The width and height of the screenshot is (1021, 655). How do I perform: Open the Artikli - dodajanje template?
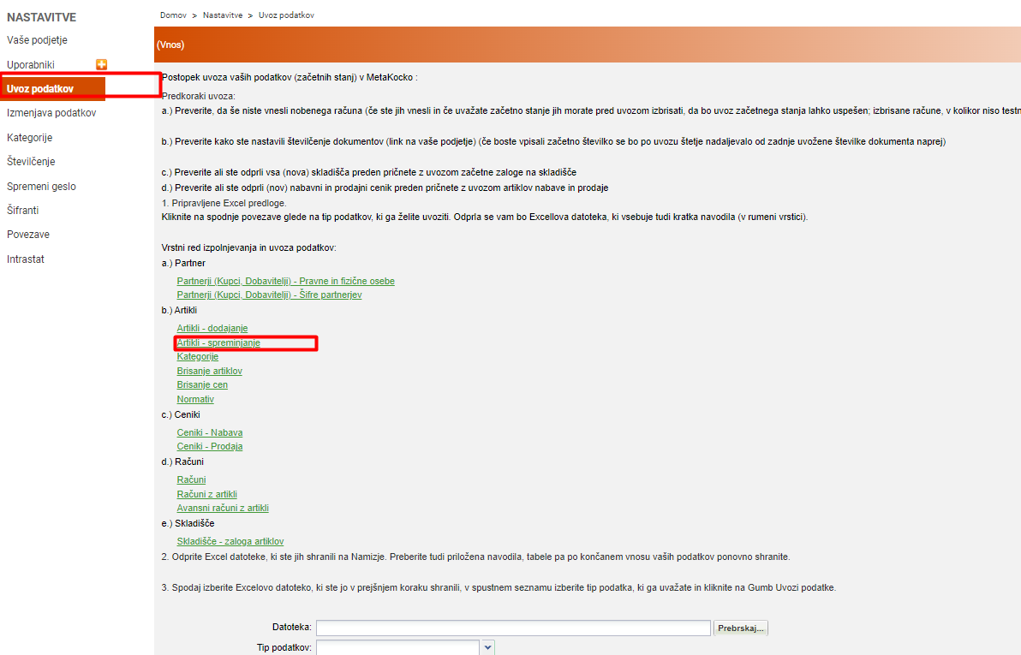pos(212,328)
